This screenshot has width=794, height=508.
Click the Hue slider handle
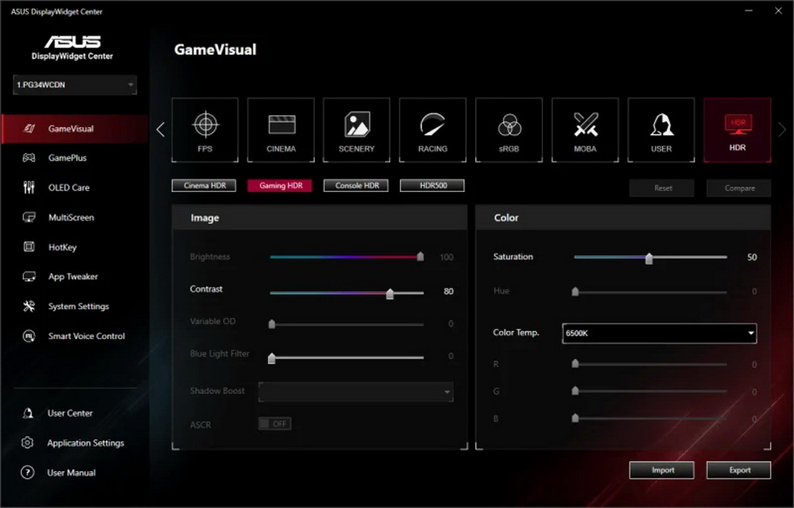(575, 291)
